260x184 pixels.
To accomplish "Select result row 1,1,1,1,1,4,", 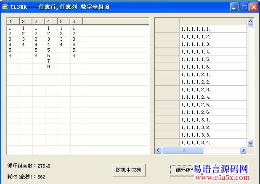I will [x=213, y=52].
